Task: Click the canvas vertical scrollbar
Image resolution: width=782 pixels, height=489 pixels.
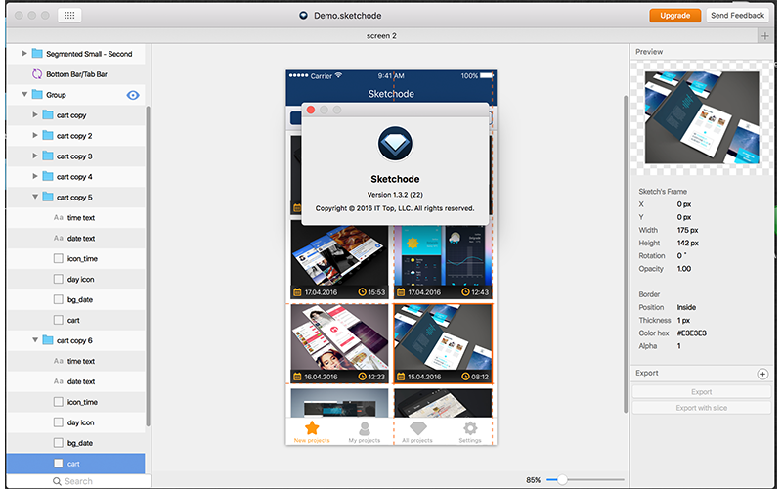Action: (626, 253)
